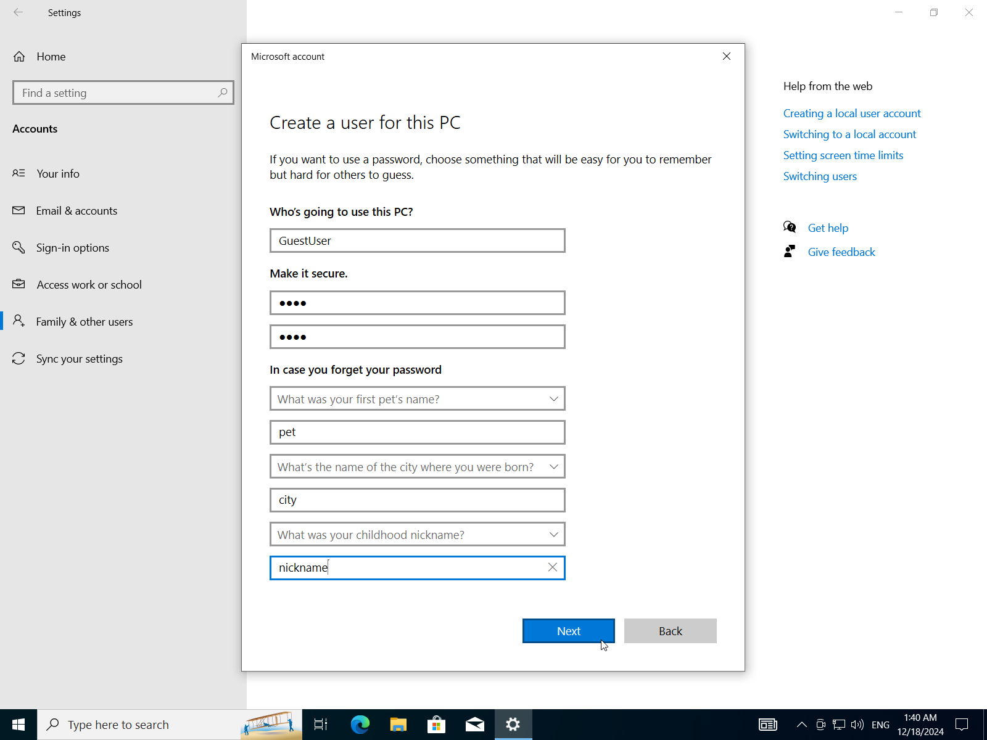987x740 pixels.
Task: Click the search magnifier in Find a setting
Action: (x=223, y=92)
